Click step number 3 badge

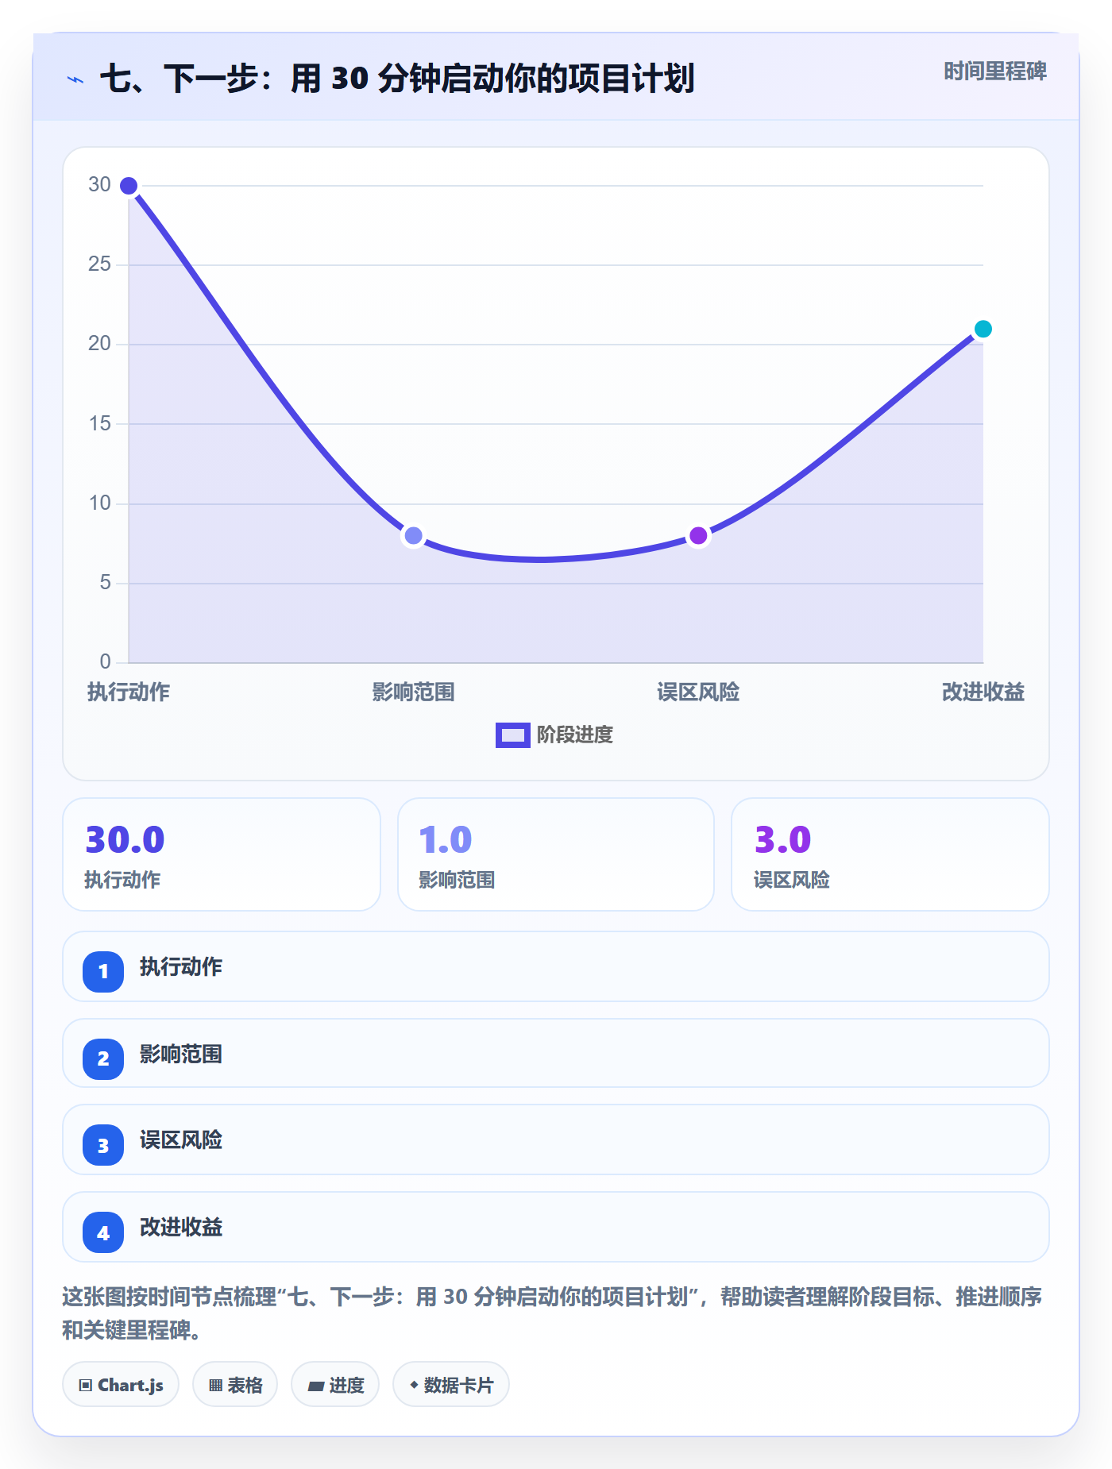pos(103,1145)
